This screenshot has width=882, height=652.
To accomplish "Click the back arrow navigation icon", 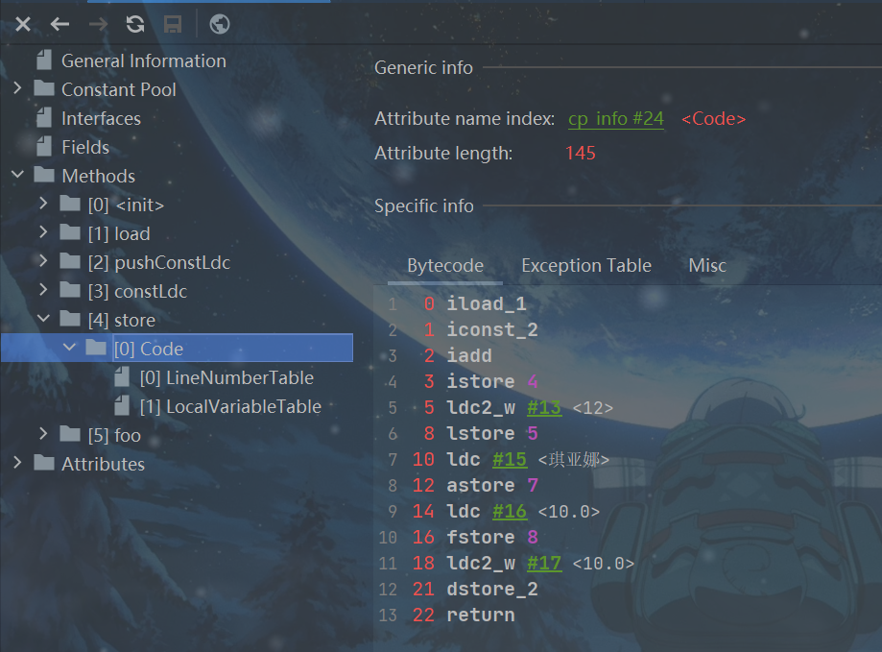I will pyautogui.click(x=60, y=24).
